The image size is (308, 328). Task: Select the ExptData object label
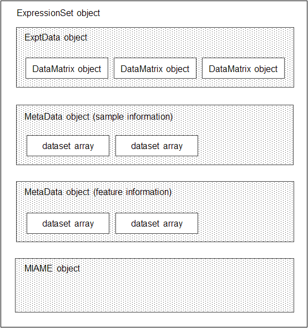(55, 38)
